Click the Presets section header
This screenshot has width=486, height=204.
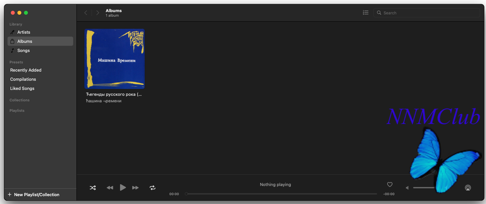pyautogui.click(x=16, y=62)
